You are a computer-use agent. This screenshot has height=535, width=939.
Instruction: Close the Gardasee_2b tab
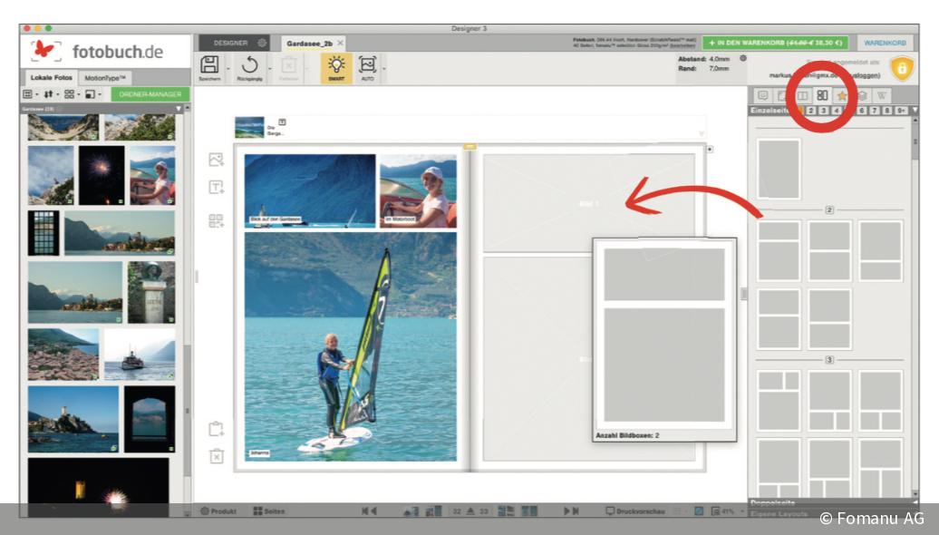point(340,44)
